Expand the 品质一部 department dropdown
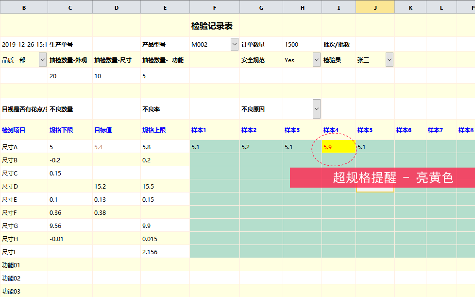Image resolution: width=475 pixels, height=297 pixels. point(43,60)
